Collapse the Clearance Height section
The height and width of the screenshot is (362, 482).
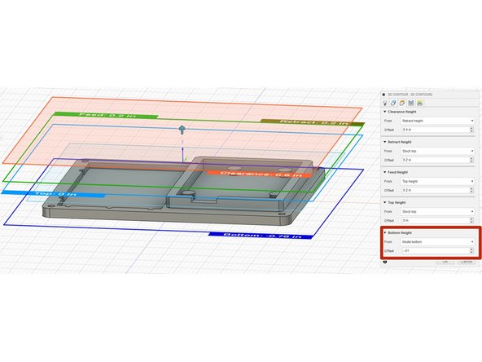pyautogui.click(x=385, y=112)
